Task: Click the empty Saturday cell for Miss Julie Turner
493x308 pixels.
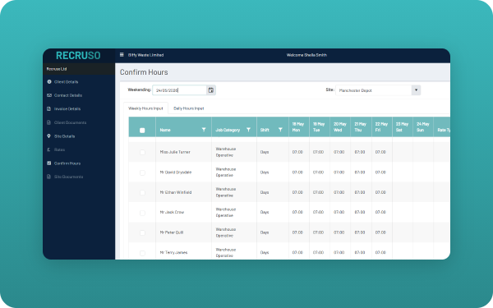Action: click(x=402, y=152)
